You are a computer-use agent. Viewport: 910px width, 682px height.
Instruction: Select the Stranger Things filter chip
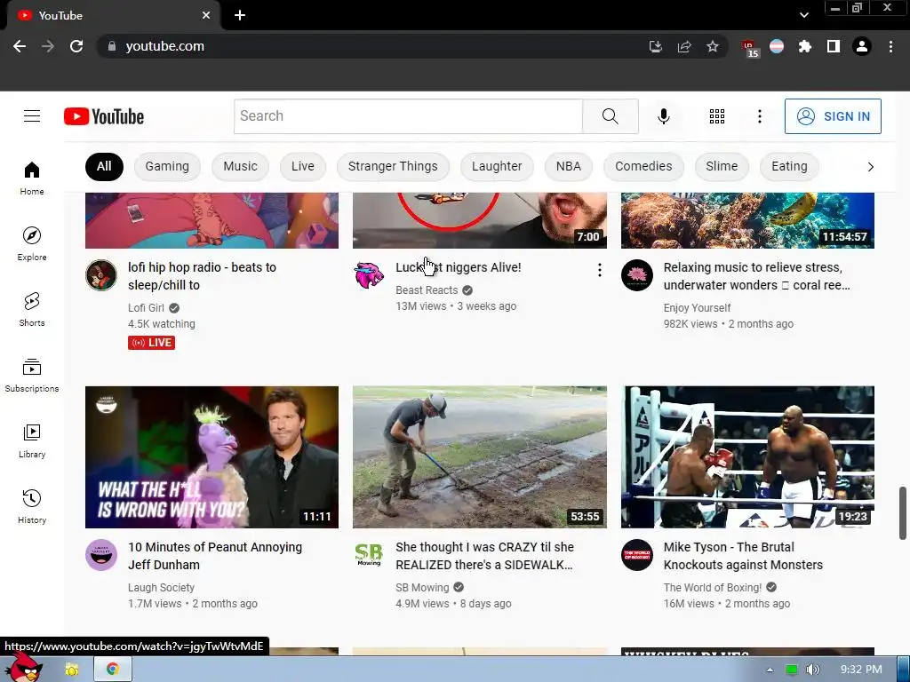(x=393, y=166)
